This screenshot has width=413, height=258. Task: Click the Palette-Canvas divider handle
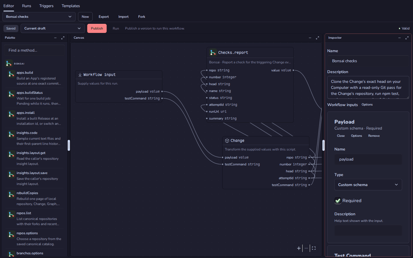point(69,145)
